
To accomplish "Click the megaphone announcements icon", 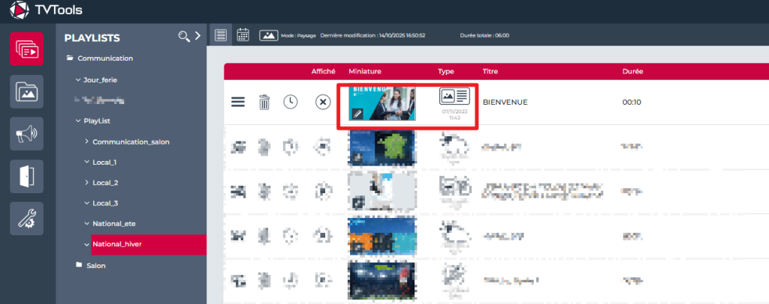I will [28, 134].
